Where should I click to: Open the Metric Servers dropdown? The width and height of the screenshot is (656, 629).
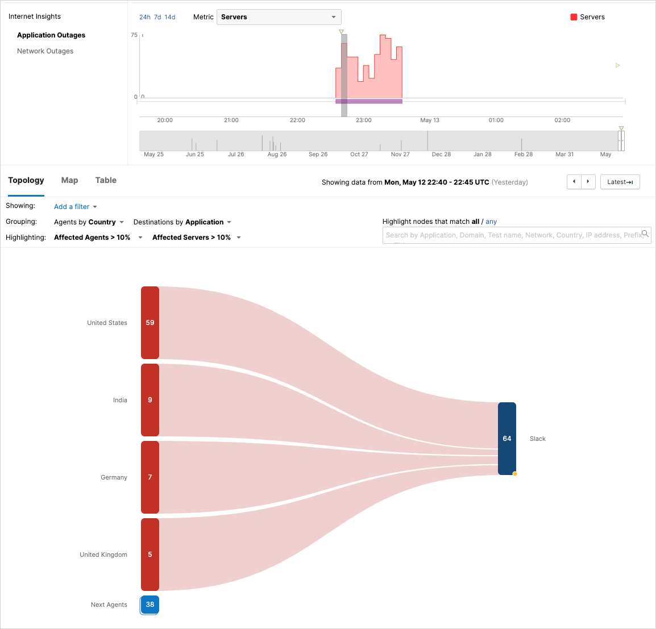point(279,17)
